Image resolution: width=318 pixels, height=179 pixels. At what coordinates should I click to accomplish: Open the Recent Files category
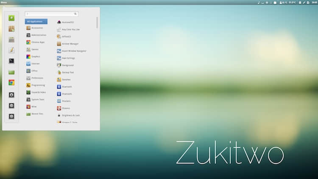(x=35, y=114)
